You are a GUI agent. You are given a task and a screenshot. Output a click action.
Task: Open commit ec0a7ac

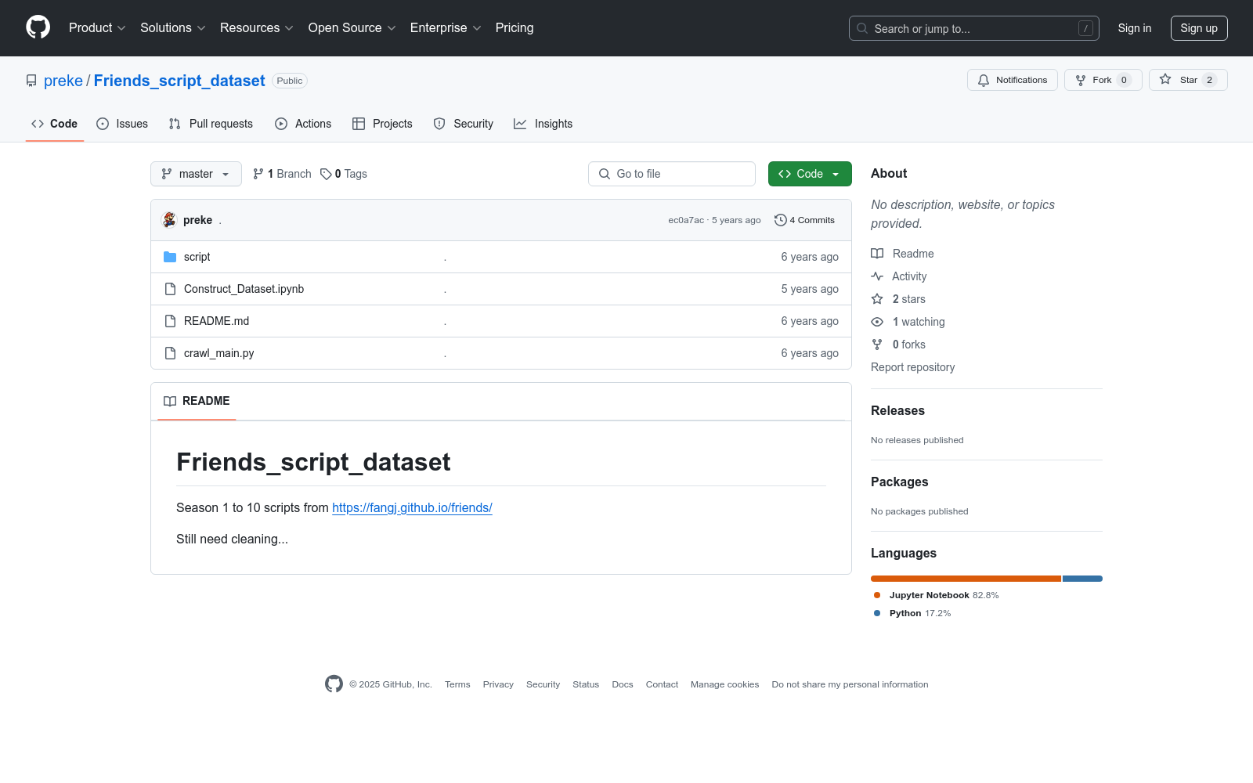[x=686, y=220]
